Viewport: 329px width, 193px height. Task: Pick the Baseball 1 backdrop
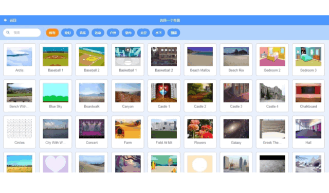tap(56, 60)
